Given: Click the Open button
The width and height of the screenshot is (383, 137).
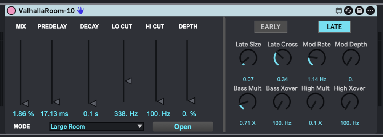Looking at the screenshot, I should [x=183, y=127].
